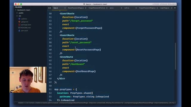This screenshot has width=191, height=107.
Task: Switch to the ForgotPasswordPage.js tab
Action: pyautogui.click(x=147, y=8)
